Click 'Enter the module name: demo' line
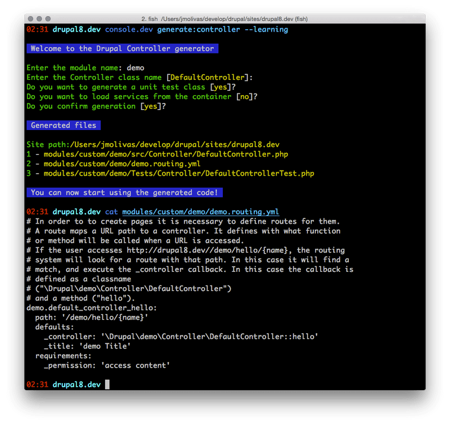 click(x=85, y=68)
